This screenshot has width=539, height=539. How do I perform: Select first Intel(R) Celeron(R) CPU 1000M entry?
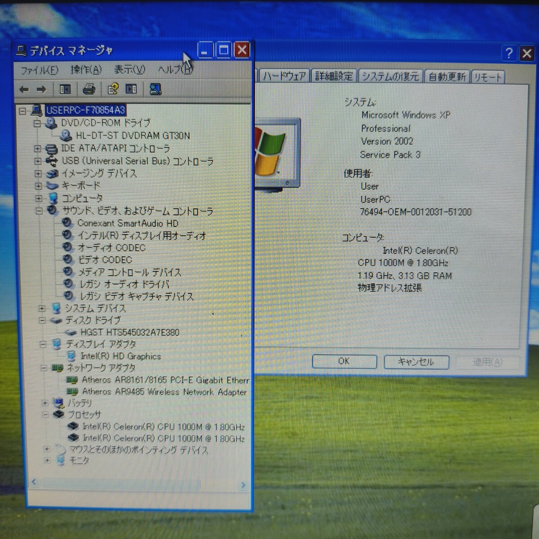(x=163, y=427)
